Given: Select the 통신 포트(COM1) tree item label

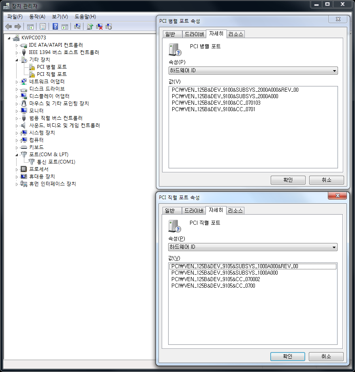Looking at the screenshot, I should pyautogui.click(x=56, y=162).
